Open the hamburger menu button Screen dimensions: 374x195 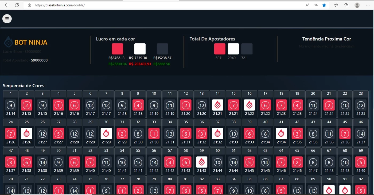[7, 19]
